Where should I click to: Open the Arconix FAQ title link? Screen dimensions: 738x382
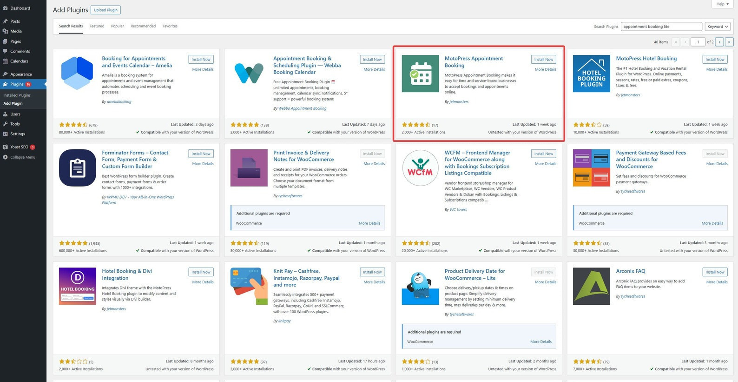coord(631,271)
